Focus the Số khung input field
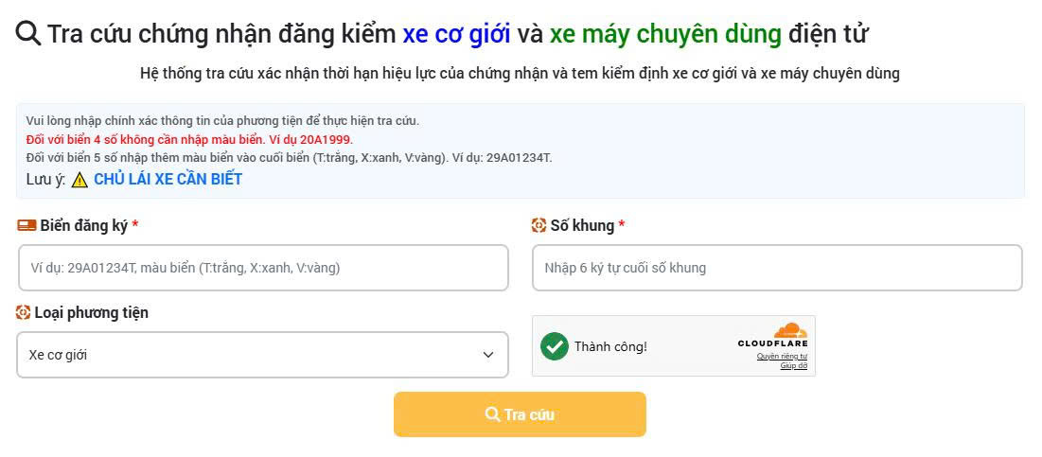Screen dimensions: 1042x457 tap(776, 268)
